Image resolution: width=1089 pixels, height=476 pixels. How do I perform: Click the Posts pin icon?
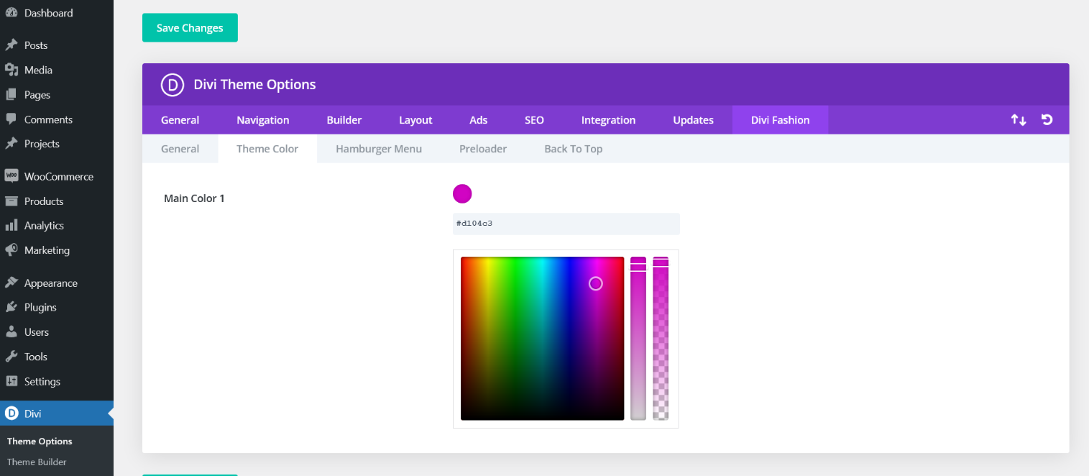11,45
